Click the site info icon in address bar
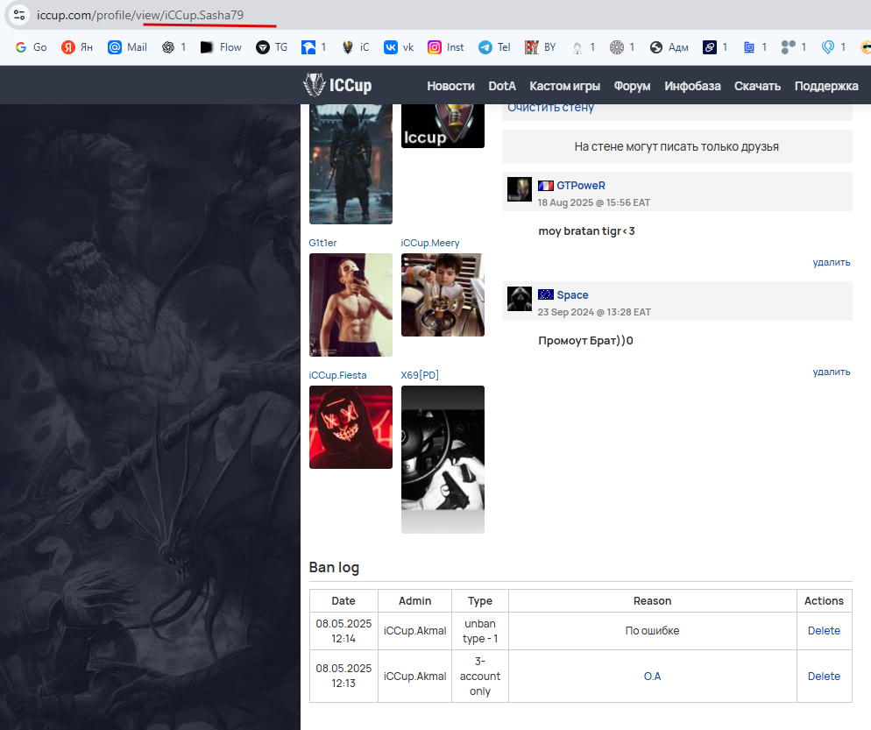 19,15
